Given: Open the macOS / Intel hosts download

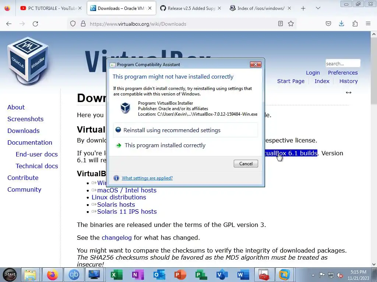Looking at the screenshot, I should [x=127, y=190].
